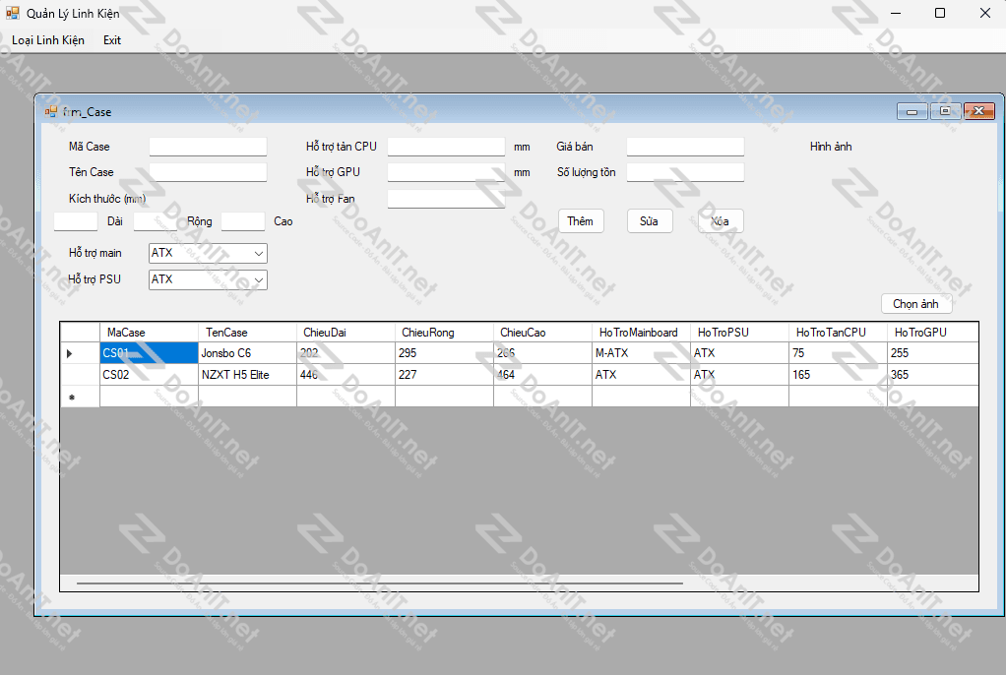This screenshot has width=1006, height=675.
Task: Click the Exit menu item
Action: 111,39
